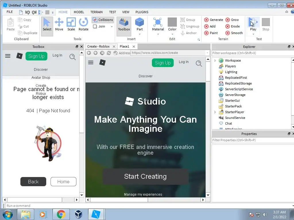The width and height of the screenshot is (294, 220).
Task: Click the Grow terrain tool
Action: (x=232, y=20)
